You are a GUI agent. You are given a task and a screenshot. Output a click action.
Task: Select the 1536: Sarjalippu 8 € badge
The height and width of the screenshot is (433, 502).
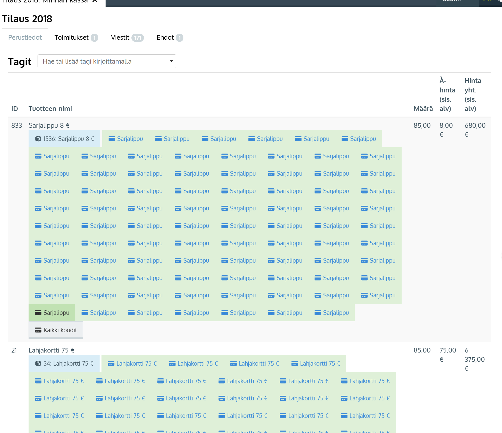click(x=64, y=139)
